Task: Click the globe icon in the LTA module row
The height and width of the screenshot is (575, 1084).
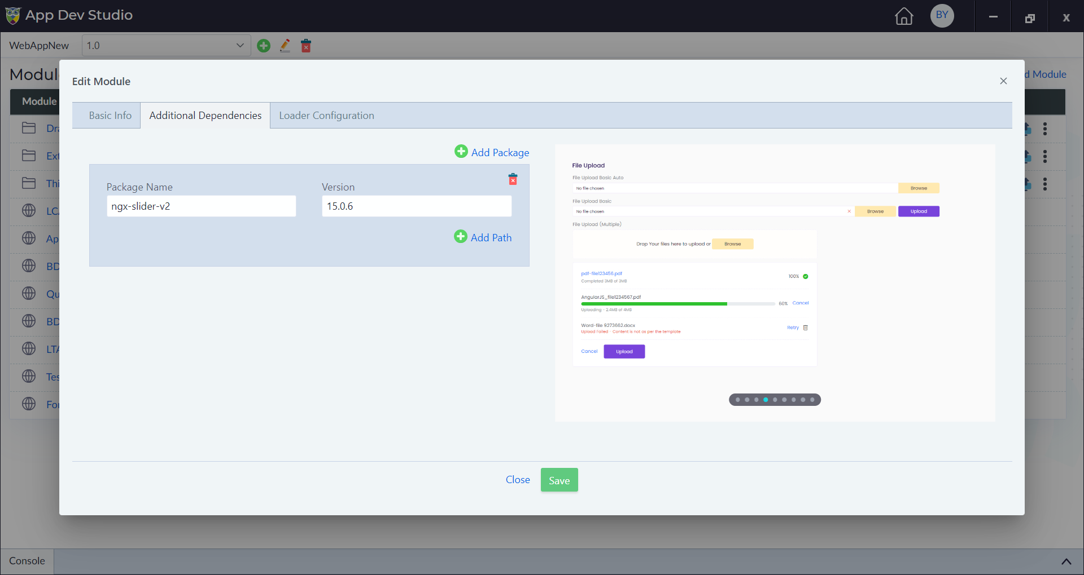Action: click(29, 349)
